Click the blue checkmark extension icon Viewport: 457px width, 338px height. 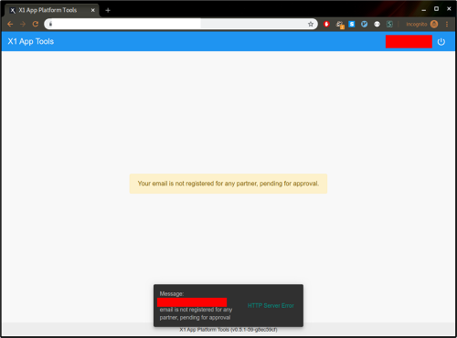pos(365,24)
